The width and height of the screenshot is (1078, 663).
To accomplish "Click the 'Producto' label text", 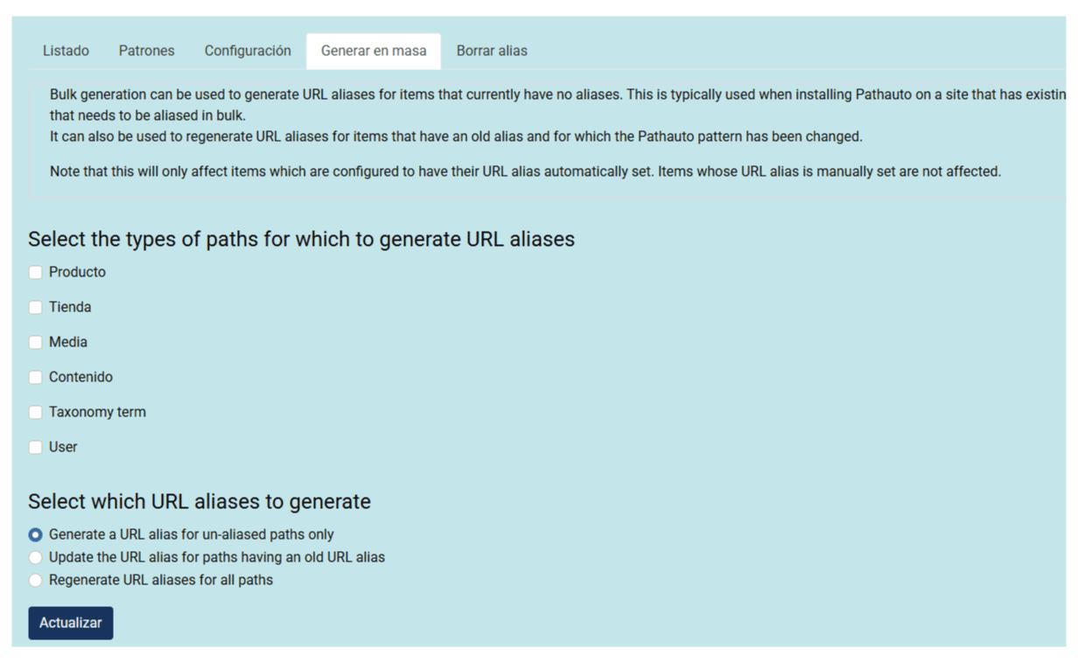I will click(x=77, y=272).
